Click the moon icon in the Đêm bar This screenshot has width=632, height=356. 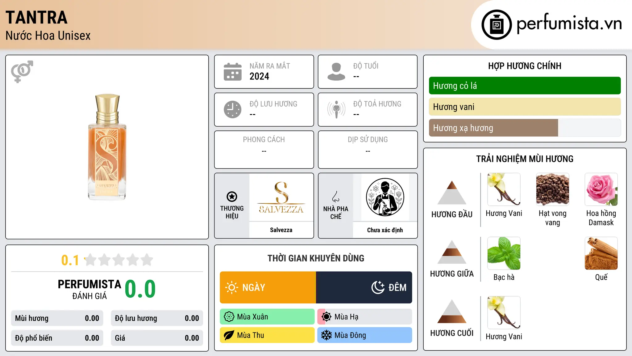tap(378, 287)
